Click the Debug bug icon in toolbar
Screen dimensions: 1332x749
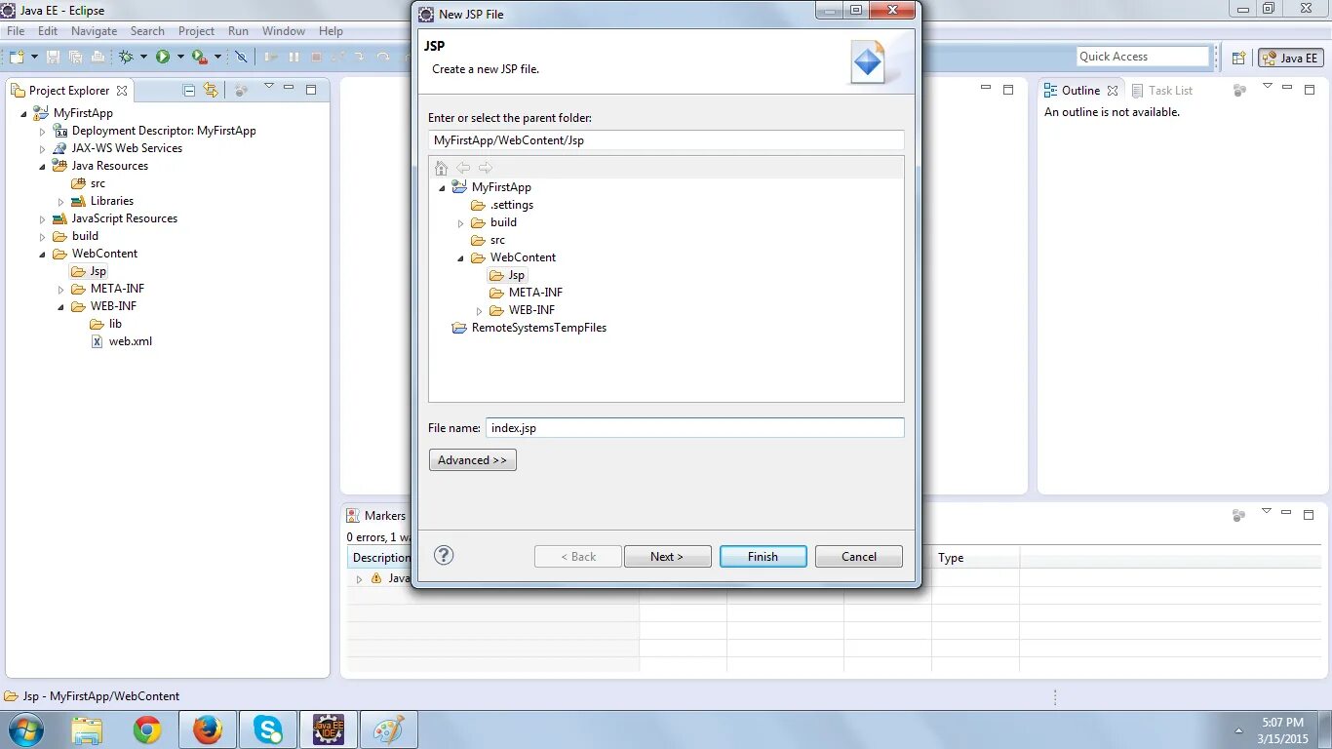[x=126, y=58]
